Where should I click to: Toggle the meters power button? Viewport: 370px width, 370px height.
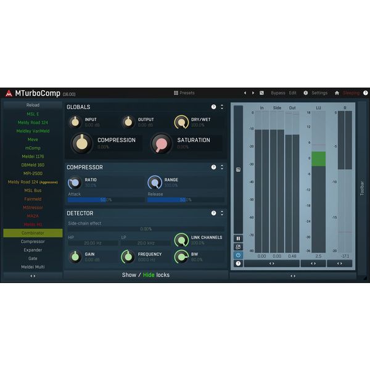click(238, 255)
